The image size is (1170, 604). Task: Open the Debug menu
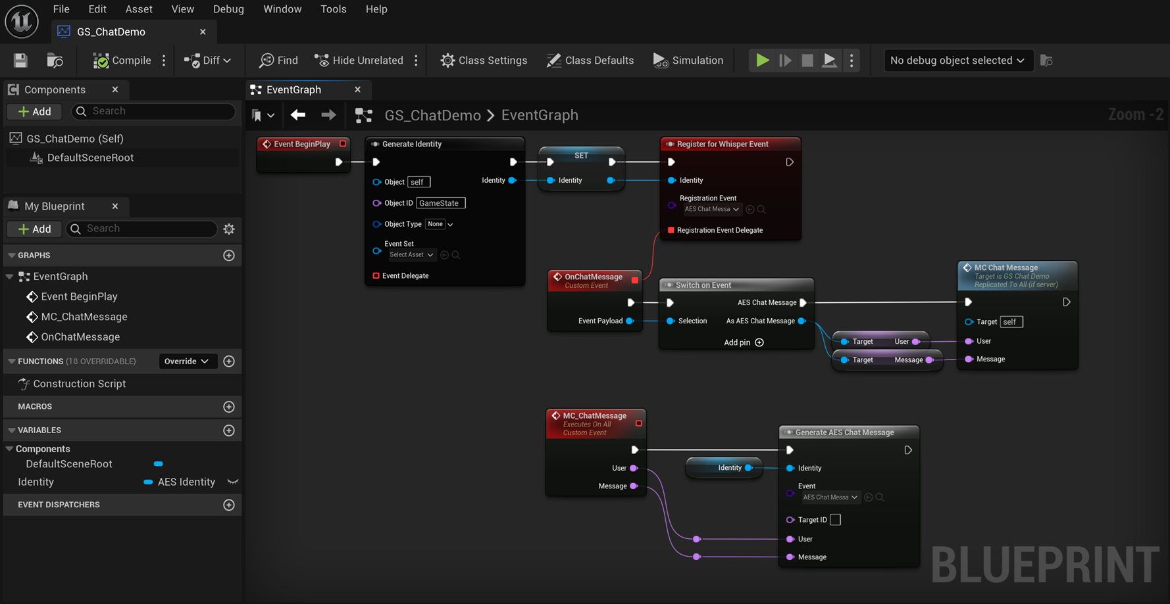[x=228, y=9]
